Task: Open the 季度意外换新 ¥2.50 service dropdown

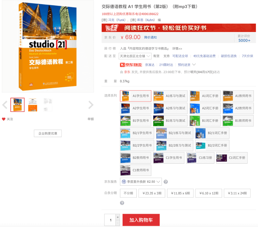Action: 141,182
